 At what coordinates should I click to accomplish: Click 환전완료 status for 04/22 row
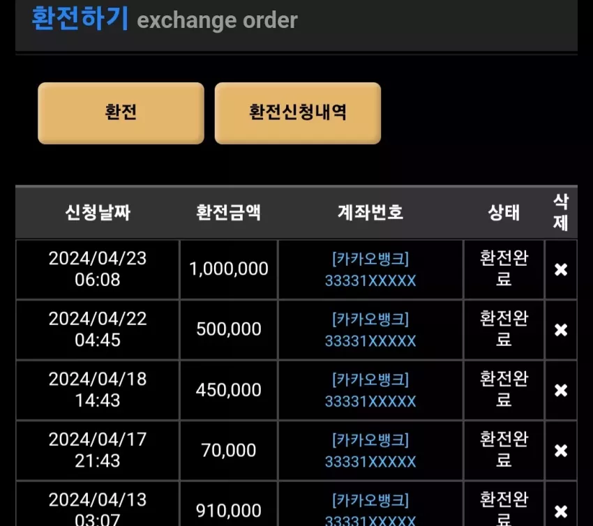click(504, 329)
